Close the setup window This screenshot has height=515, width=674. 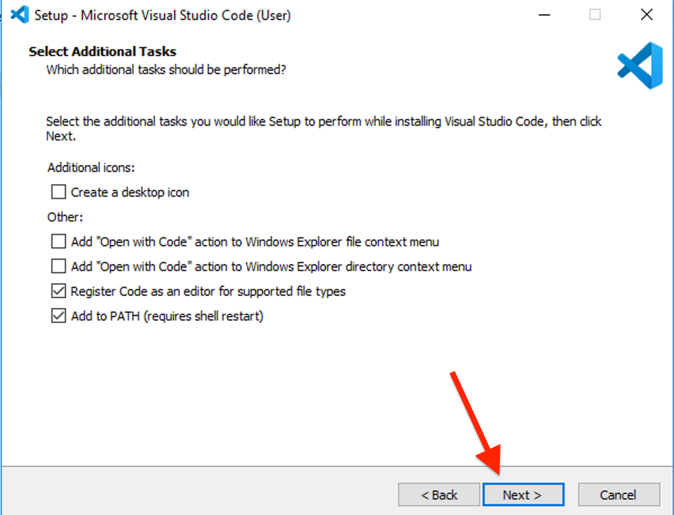646,14
